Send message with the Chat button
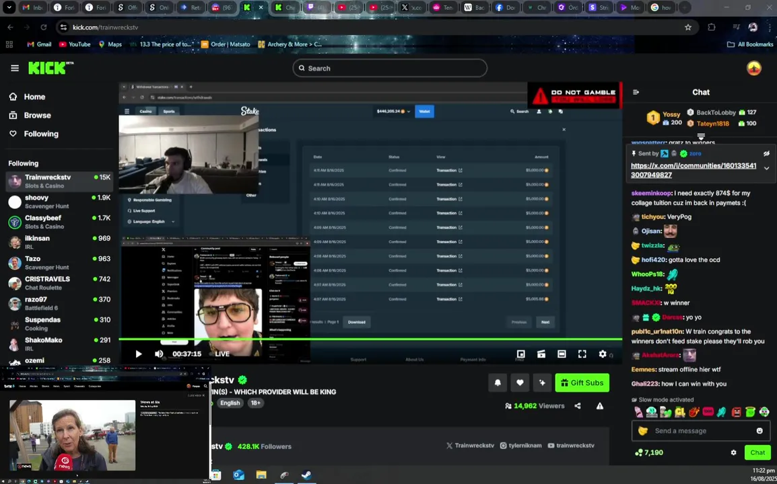 (x=757, y=452)
